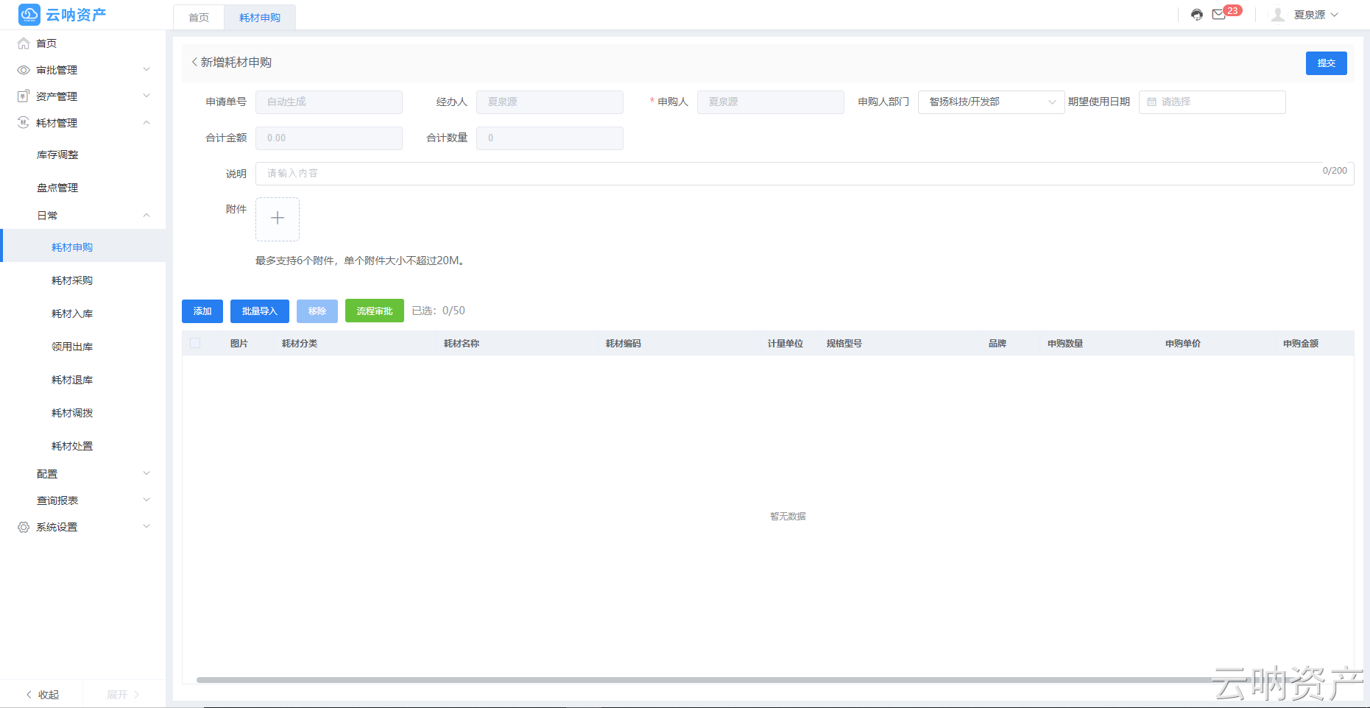This screenshot has width=1370, height=708.
Task: Click the 申购人 input field
Action: (770, 102)
